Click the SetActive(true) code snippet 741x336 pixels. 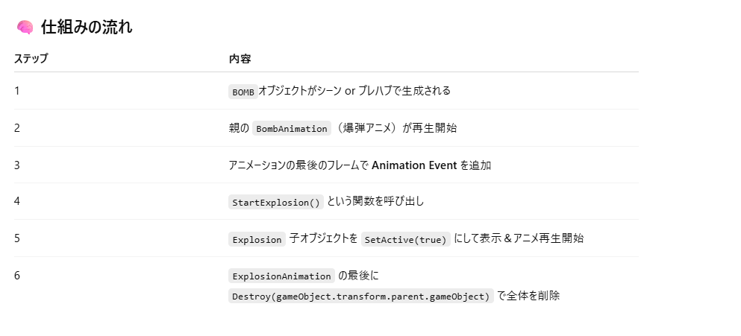(x=406, y=239)
